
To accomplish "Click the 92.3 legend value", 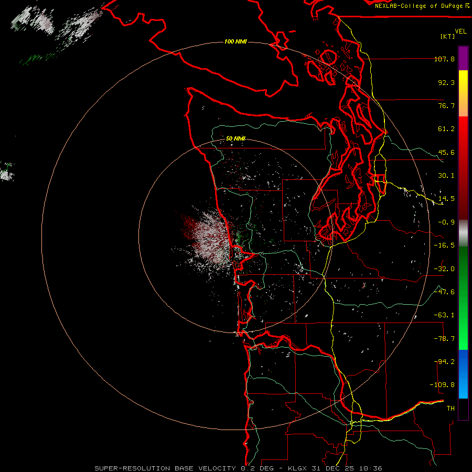I will click(x=446, y=82).
